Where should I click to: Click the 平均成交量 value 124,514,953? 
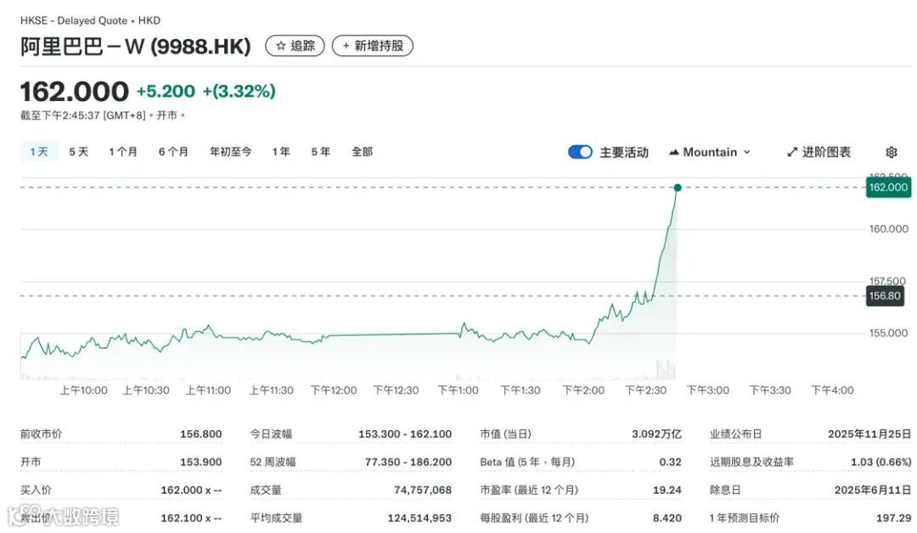pos(419,518)
